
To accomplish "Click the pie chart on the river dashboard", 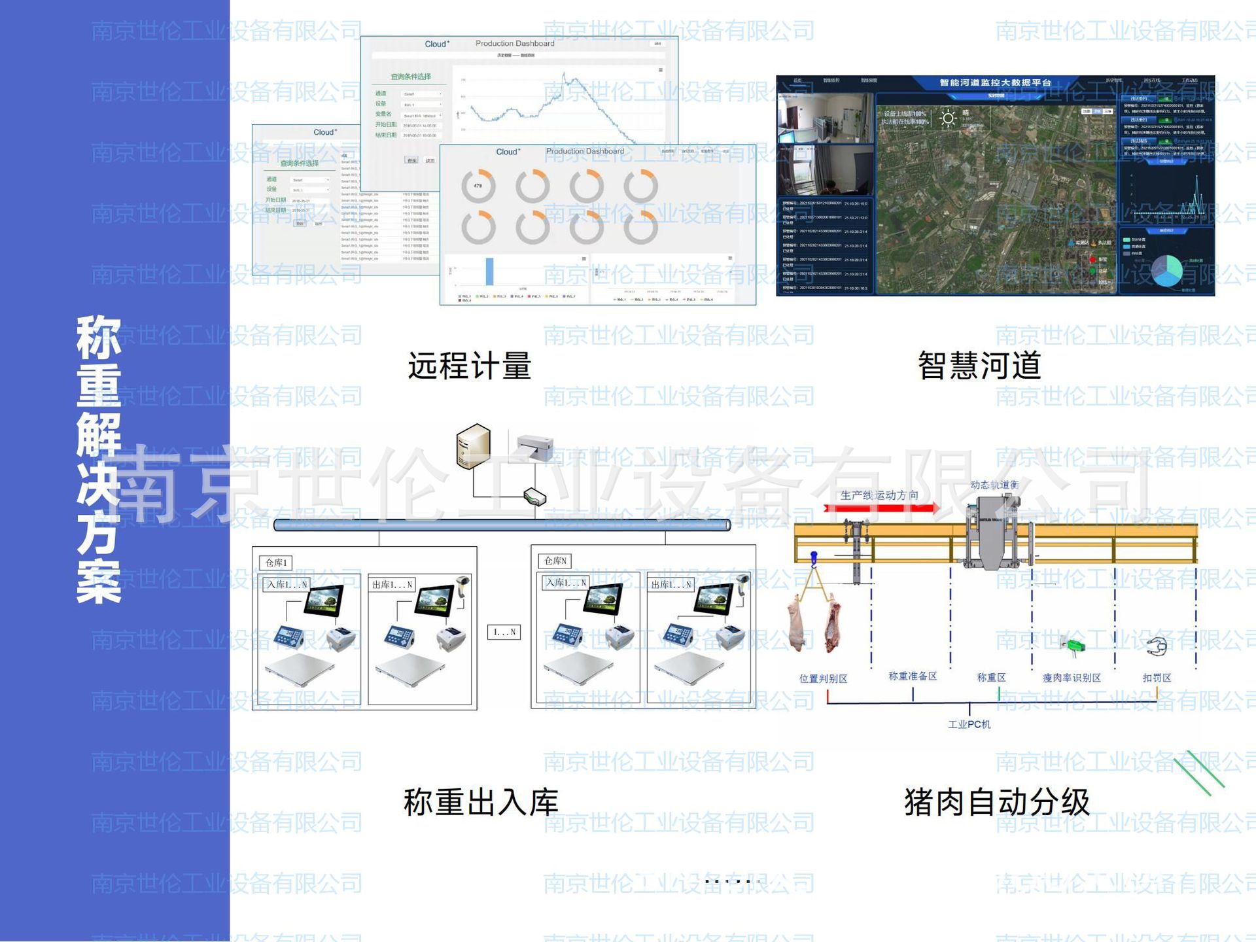I will (1166, 270).
